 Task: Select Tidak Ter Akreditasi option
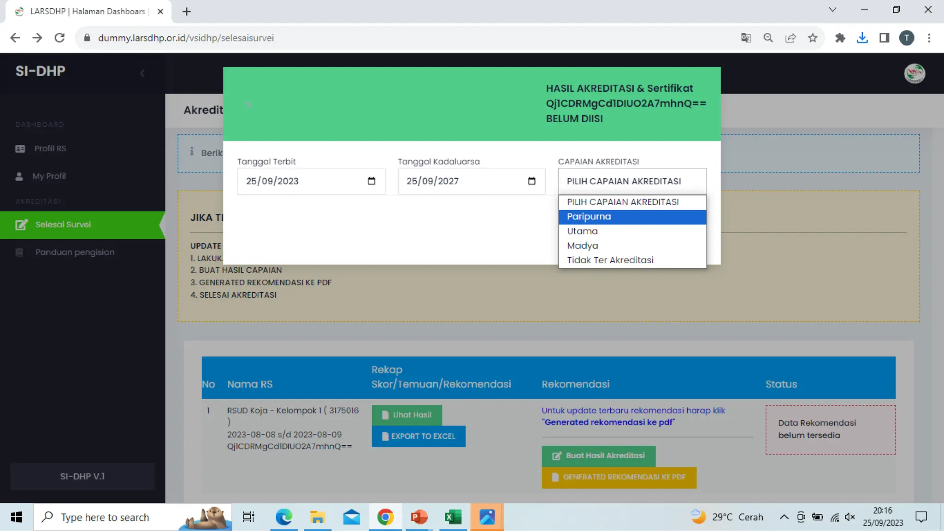631,260
